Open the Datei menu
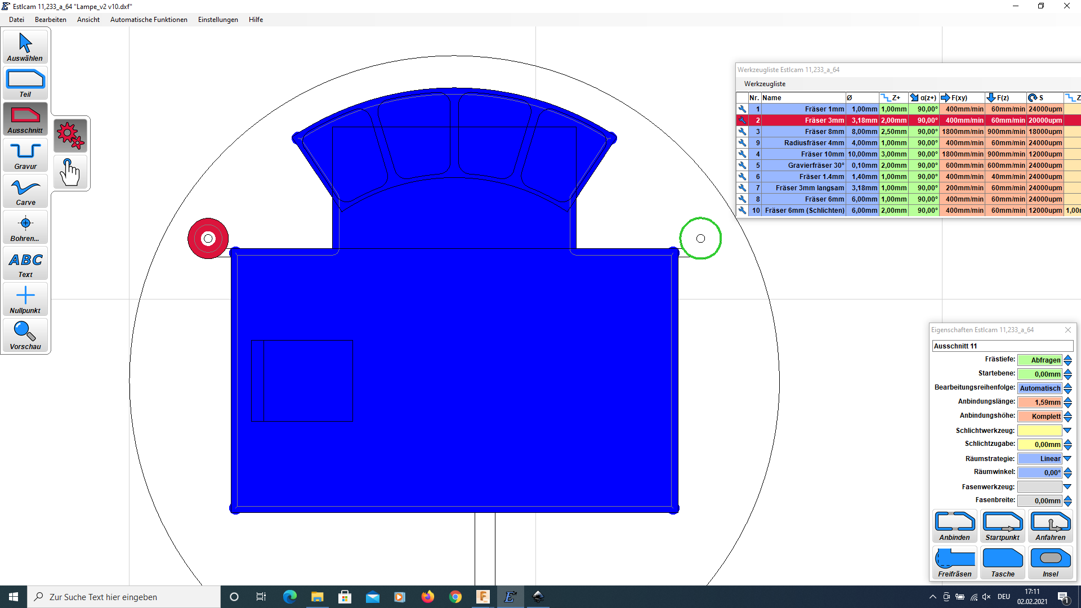Image resolution: width=1081 pixels, height=608 pixels. (x=16, y=20)
